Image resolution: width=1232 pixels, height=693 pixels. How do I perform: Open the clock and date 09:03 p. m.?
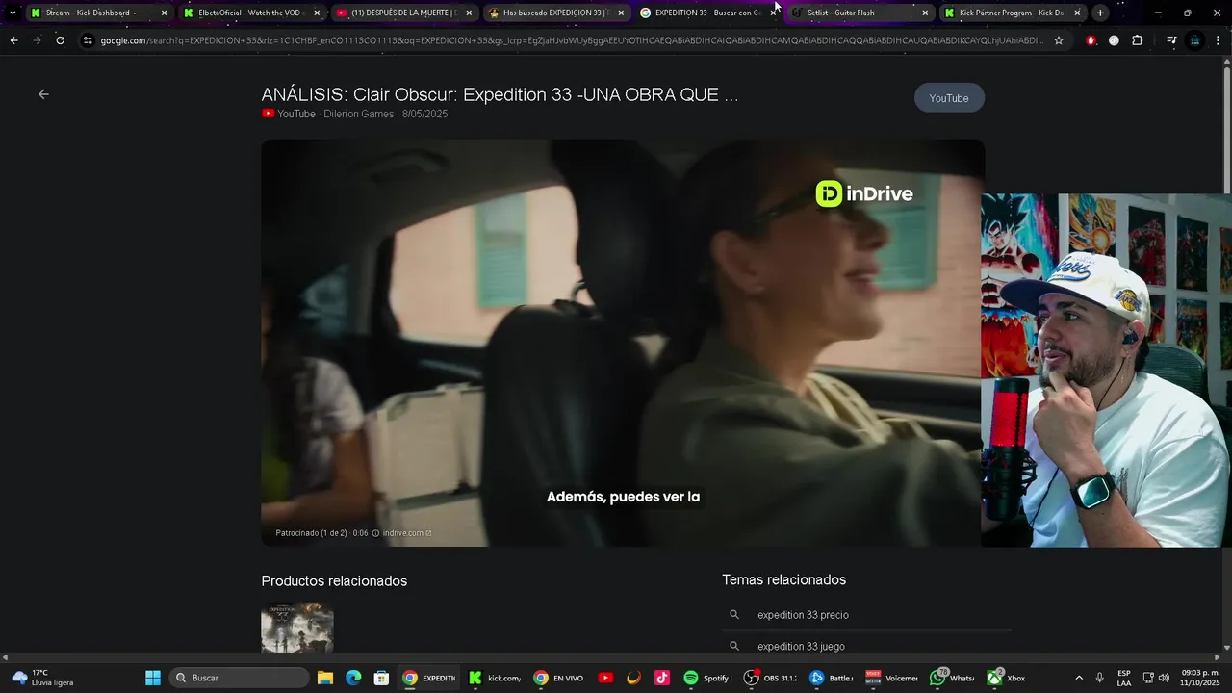pyautogui.click(x=1199, y=678)
